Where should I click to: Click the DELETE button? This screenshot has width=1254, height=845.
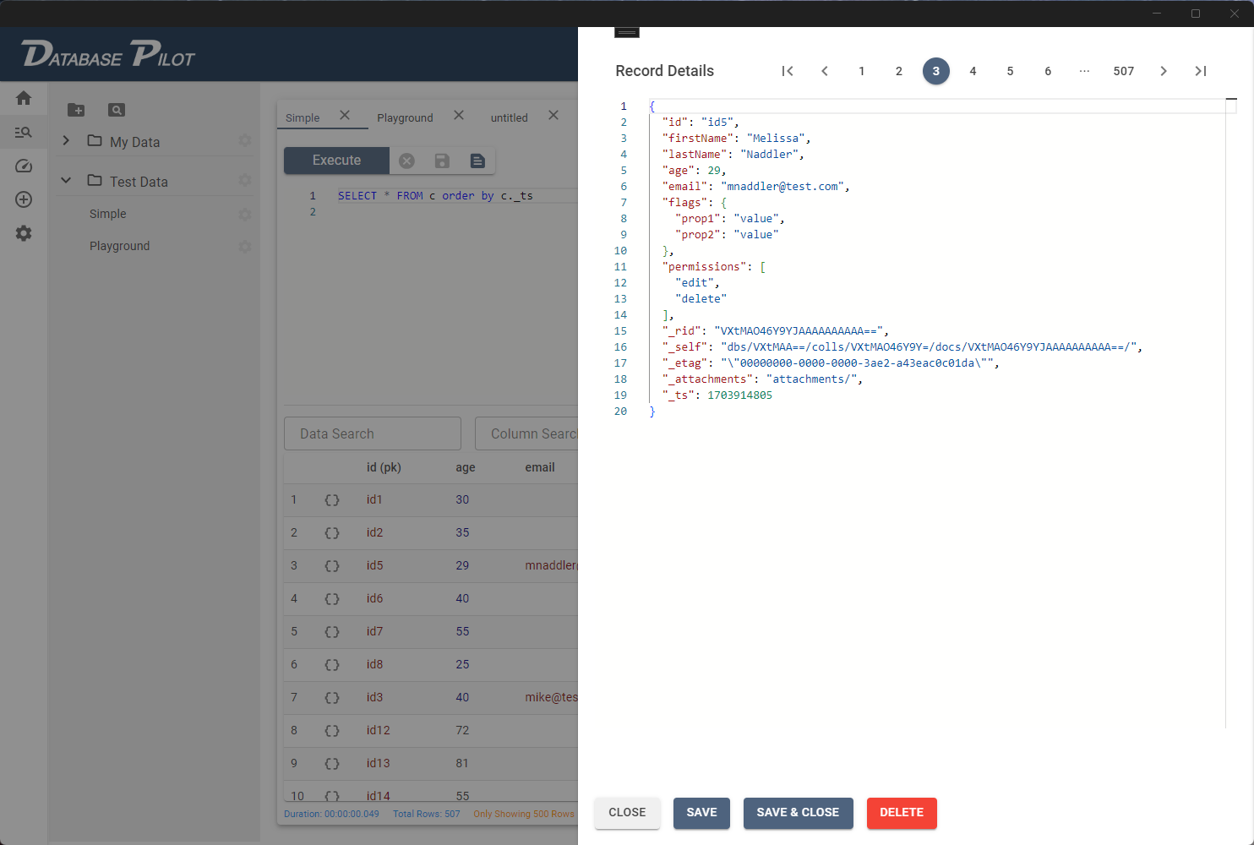[x=902, y=813]
